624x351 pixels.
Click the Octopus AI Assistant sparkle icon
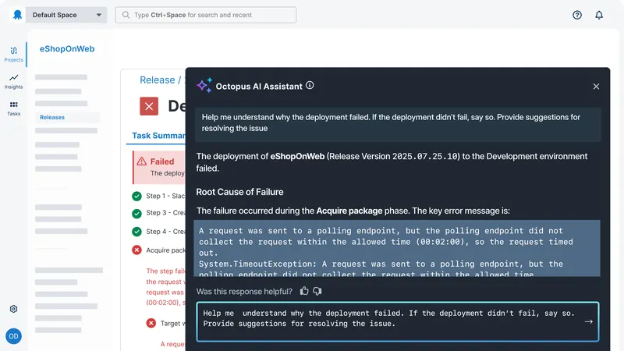click(x=204, y=85)
